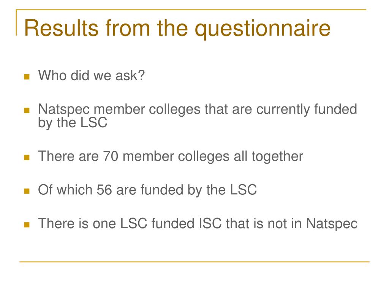
Task: Click the bullet marker before 'There is one LSC'
Action: pos(27,225)
